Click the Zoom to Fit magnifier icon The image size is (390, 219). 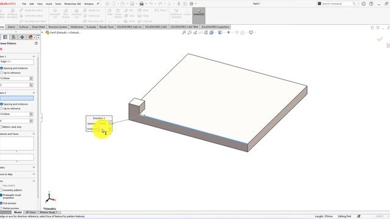click(184, 32)
